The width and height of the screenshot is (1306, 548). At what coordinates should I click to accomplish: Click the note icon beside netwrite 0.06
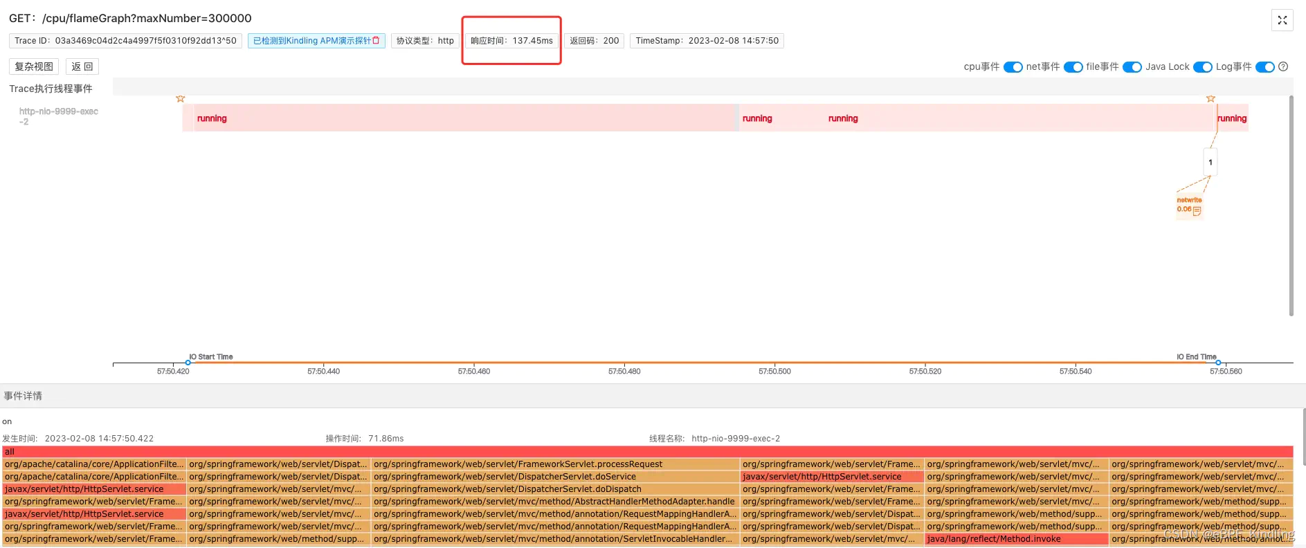(1197, 210)
